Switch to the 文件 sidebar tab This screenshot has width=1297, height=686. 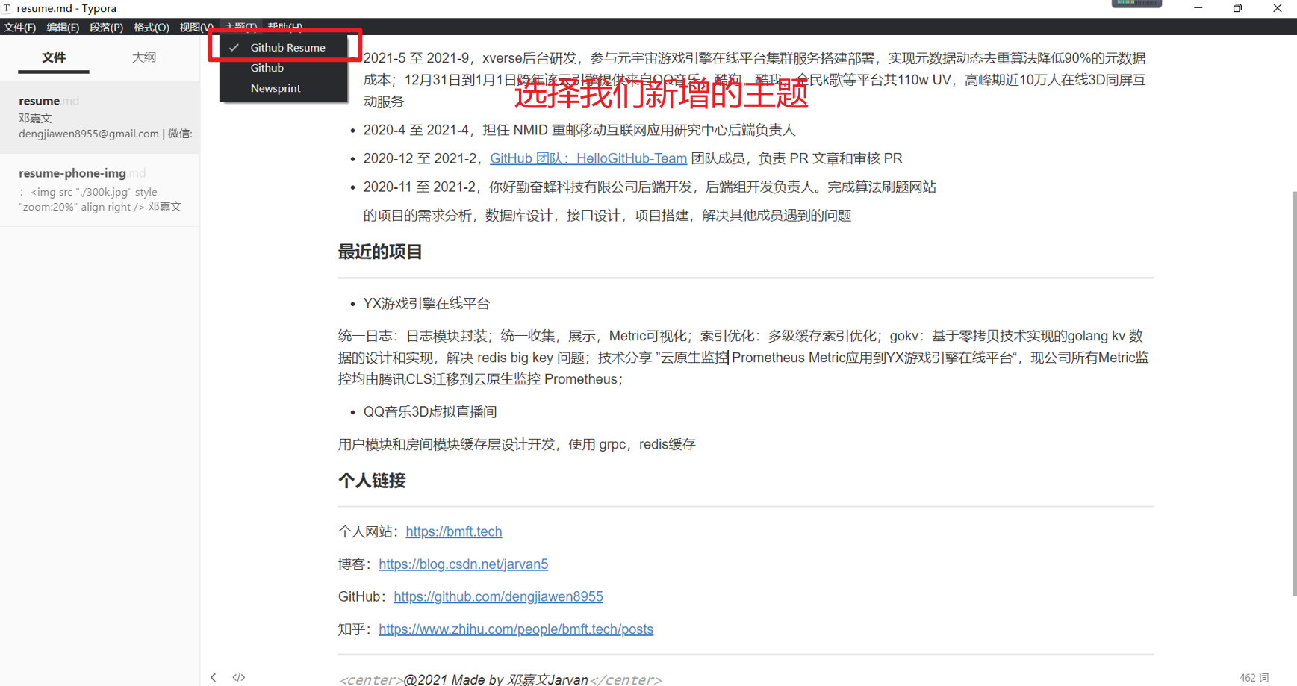coord(53,57)
